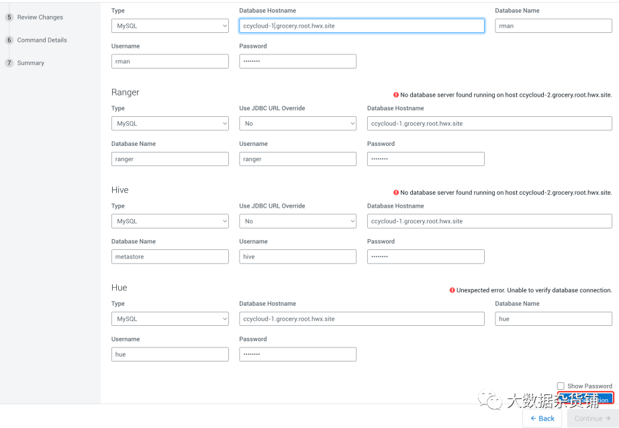Viewport: 619px width, 428px height.
Task: Enable the Show Password checkbox
Action: pyautogui.click(x=561, y=386)
